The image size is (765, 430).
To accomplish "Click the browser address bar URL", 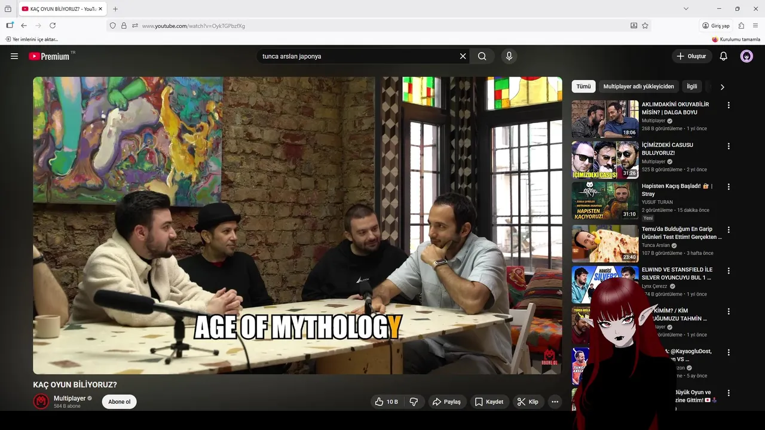I will 194,26.
